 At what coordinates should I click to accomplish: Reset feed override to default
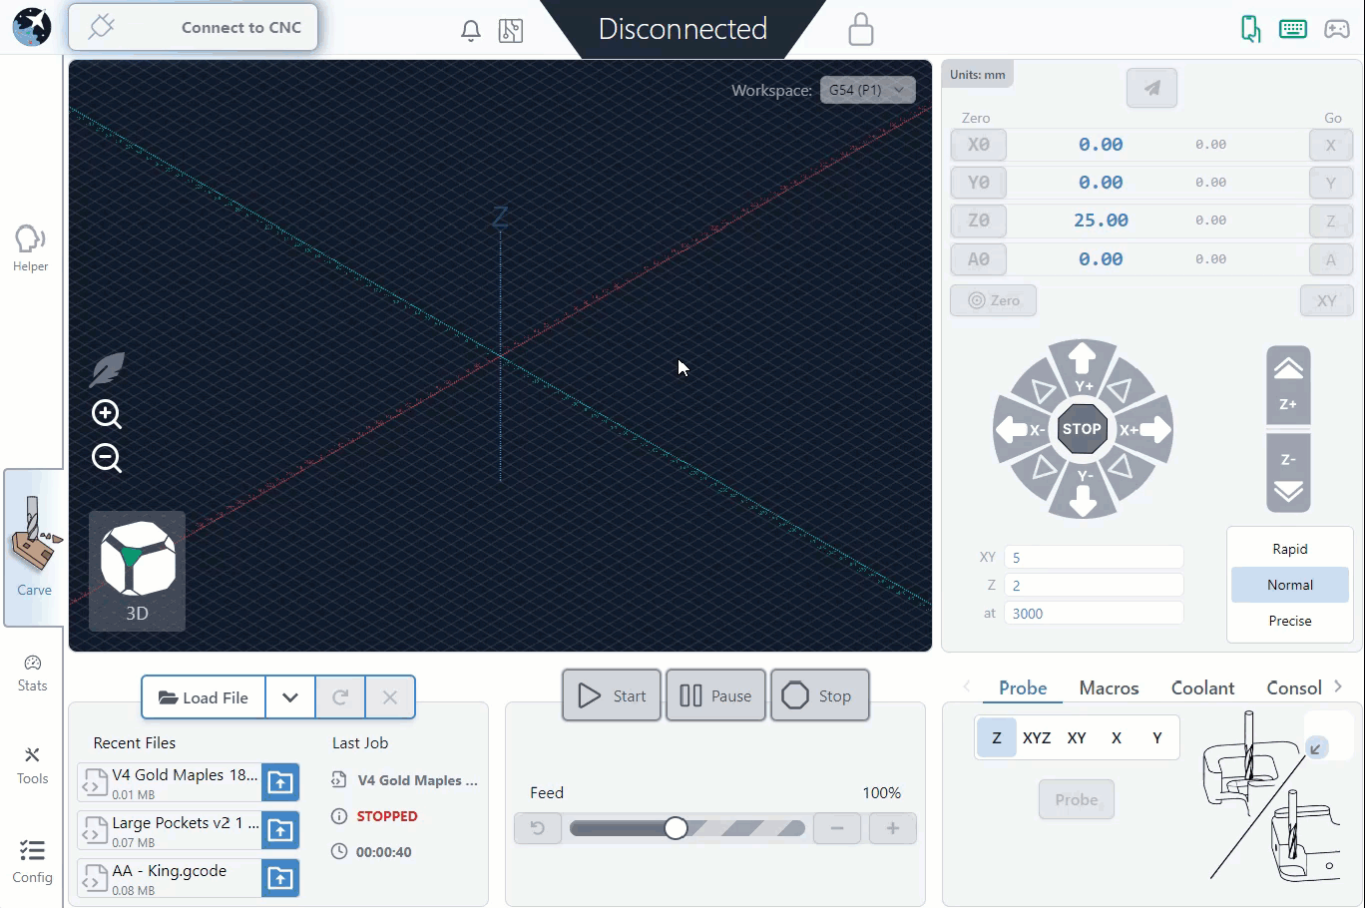[538, 828]
